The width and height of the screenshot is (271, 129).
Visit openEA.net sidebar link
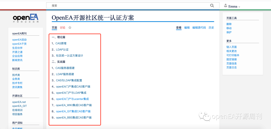[19, 102]
